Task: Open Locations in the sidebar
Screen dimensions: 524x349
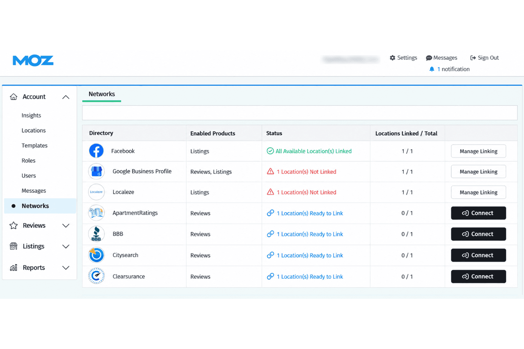Action: pos(34,130)
